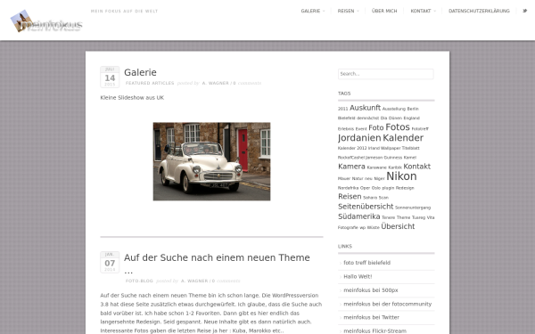
Task: Open the Kontakt navigation item
Action: click(421, 12)
